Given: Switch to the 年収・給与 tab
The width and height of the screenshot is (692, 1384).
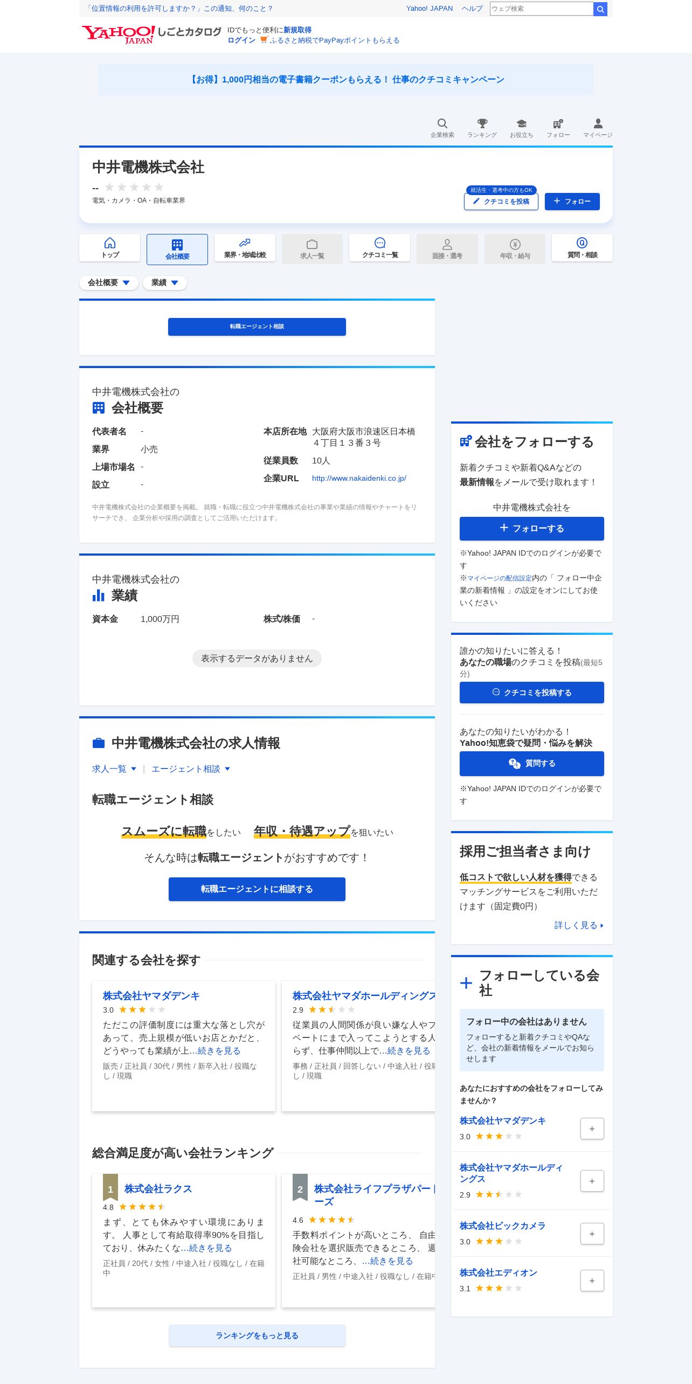Looking at the screenshot, I should 515,248.
